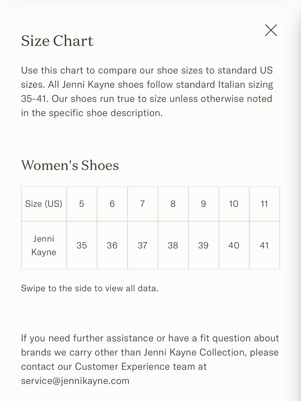This screenshot has height=401, width=301.
Task: Click the Jenni Kayne row header
Action: (44, 245)
